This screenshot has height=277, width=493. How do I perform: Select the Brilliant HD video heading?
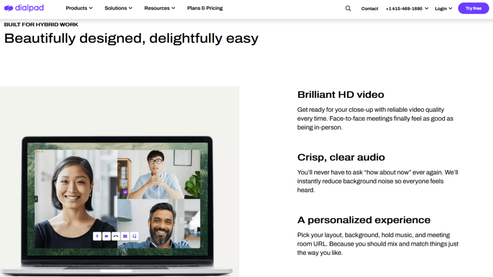(x=340, y=95)
